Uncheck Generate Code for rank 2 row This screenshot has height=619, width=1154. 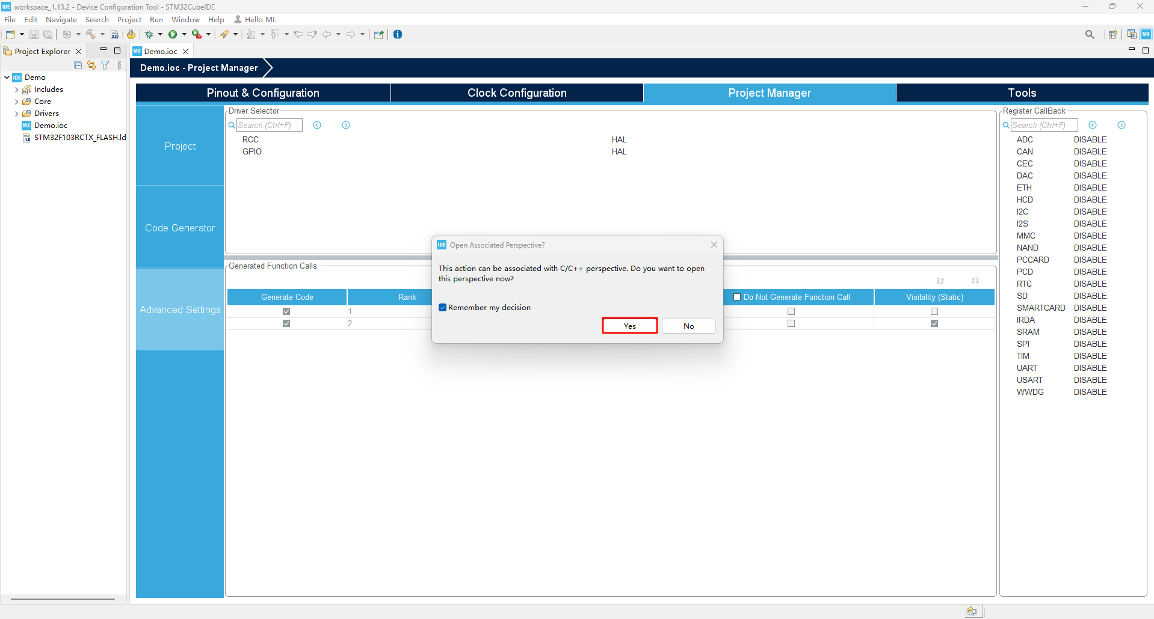coord(286,323)
